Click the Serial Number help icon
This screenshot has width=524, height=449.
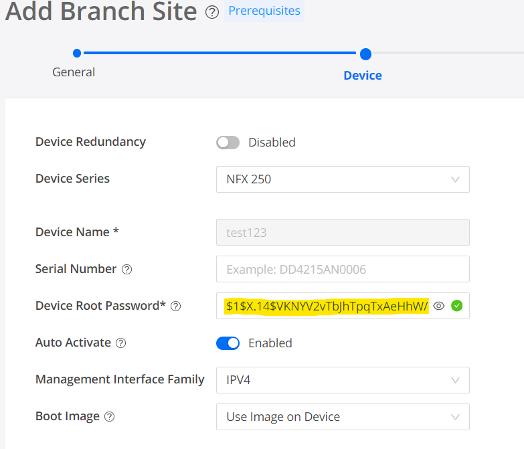click(126, 269)
